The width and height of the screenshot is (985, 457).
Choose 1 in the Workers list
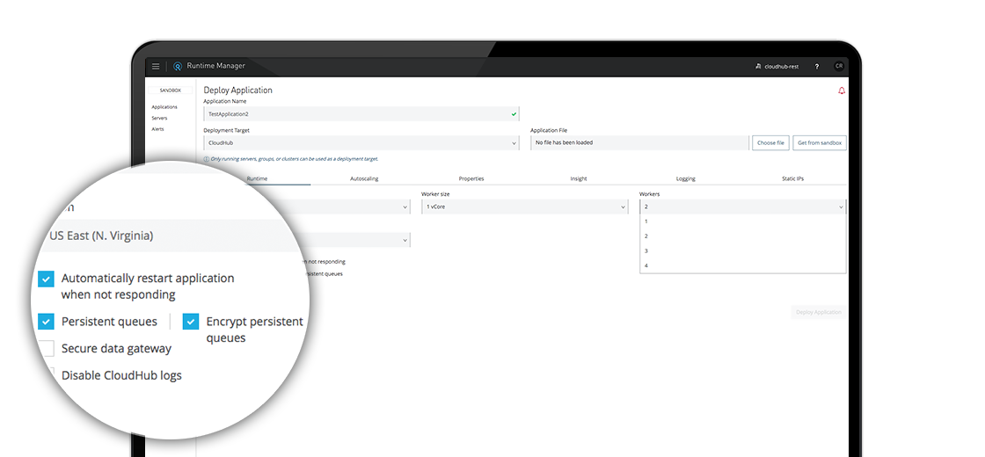[742, 221]
